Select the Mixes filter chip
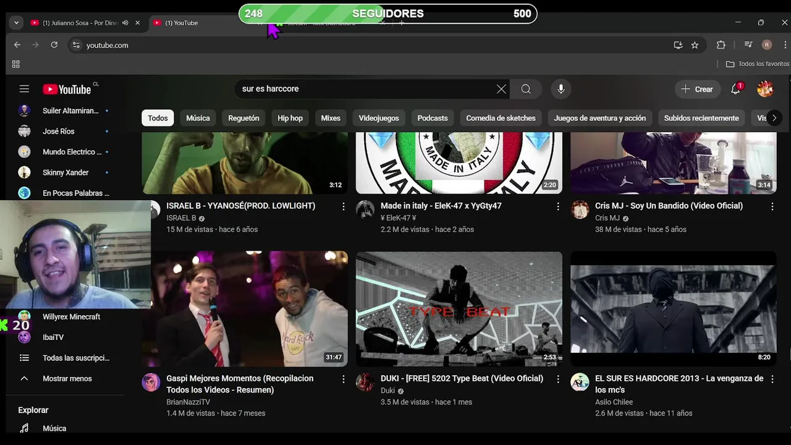Viewport: 791px width, 445px height. [x=331, y=118]
